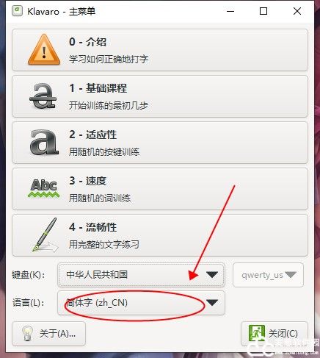The height and width of the screenshot is (358, 320).
Task: Open the 2 - 适应性 adaptability training
Action: coord(160,143)
